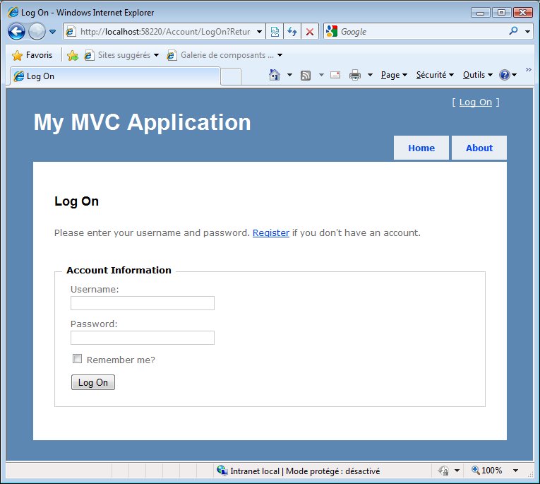This screenshot has width=540, height=484.
Task: Click the Refresh page icon
Action: click(x=292, y=32)
